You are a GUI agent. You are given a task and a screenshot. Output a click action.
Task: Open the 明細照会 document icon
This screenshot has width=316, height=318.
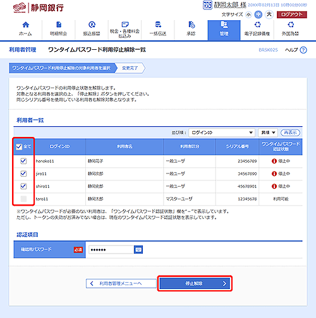tap(59, 25)
